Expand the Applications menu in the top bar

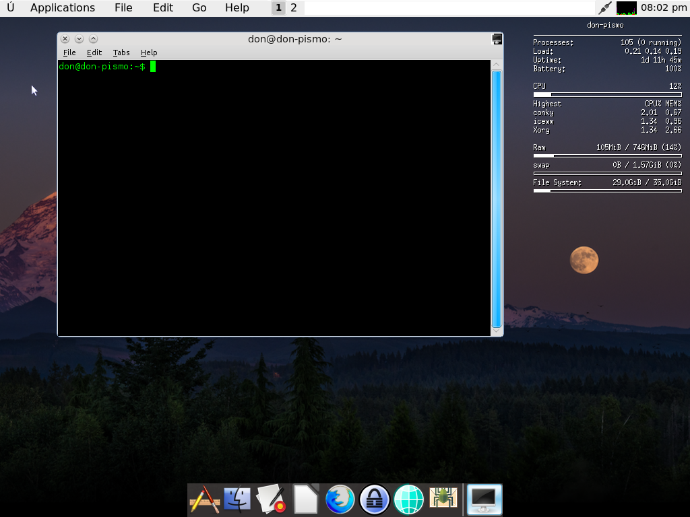pos(63,8)
